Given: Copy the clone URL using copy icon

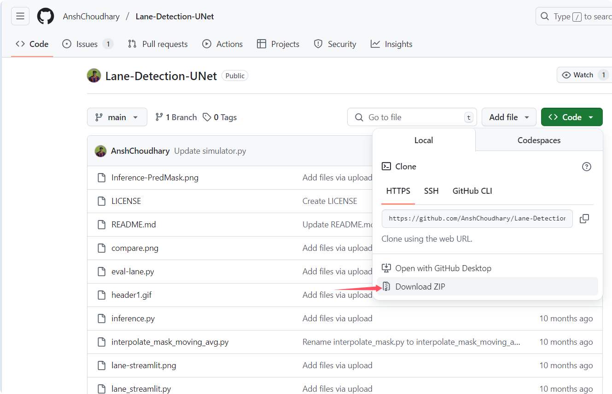Looking at the screenshot, I should tap(584, 219).
